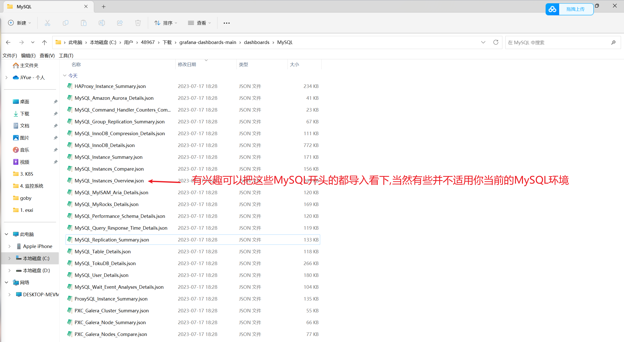Click the Copy icon in toolbar
Image resolution: width=624 pixels, height=342 pixels.
coord(65,23)
